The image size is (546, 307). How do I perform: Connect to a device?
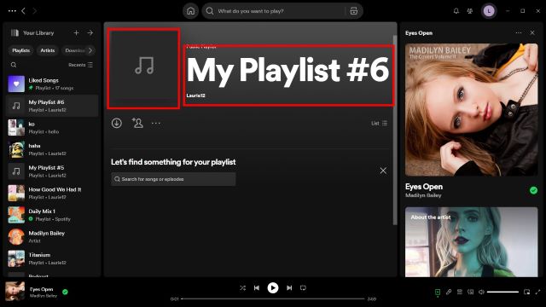point(470,292)
